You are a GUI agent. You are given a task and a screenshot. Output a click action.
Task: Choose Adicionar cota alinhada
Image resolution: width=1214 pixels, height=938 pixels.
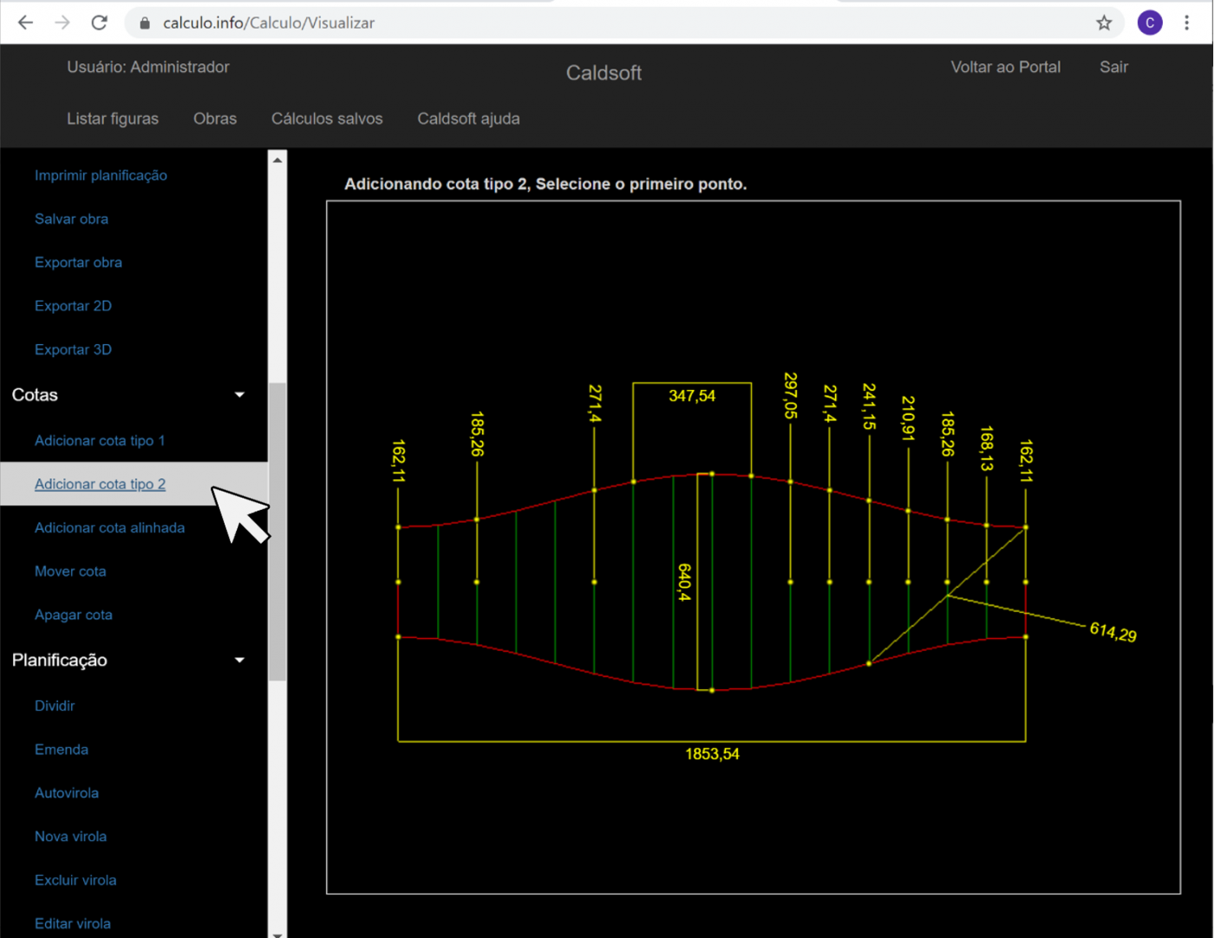109,528
